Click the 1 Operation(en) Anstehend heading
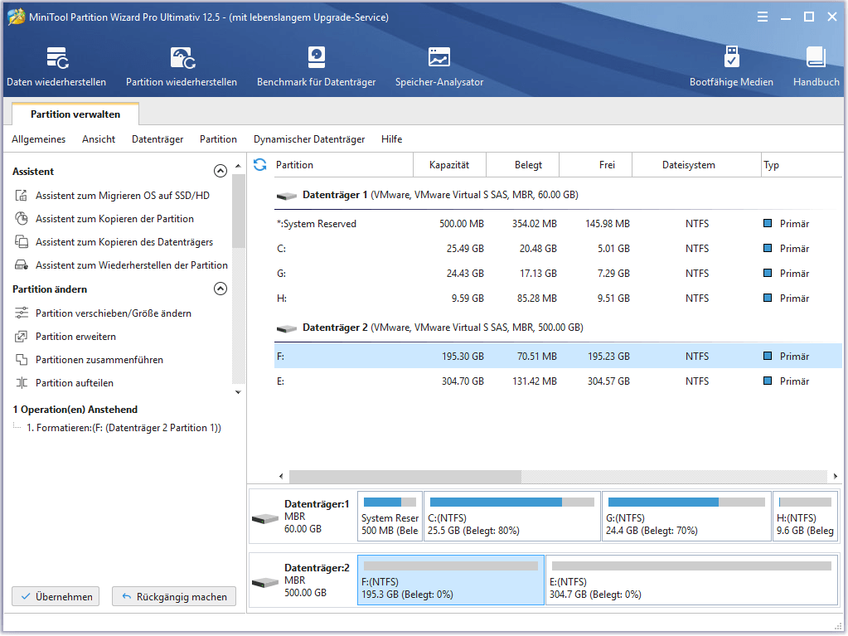 75,410
